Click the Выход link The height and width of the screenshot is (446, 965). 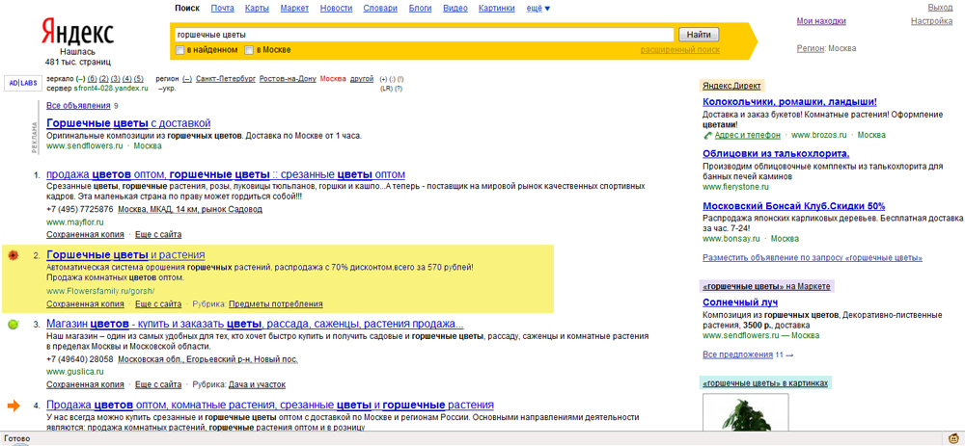[x=940, y=8]
